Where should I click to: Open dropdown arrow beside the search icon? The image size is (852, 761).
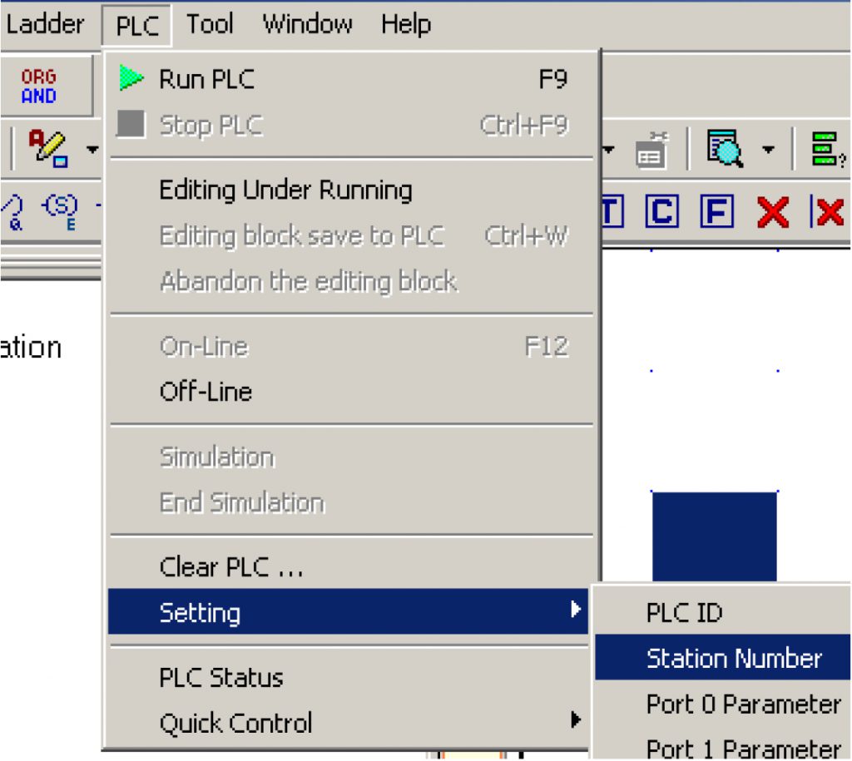[x=768, y=149]
